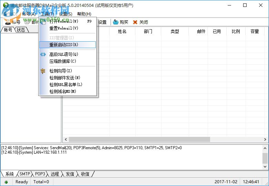Choose 重置Webmail(V) from the menu
Screen dimensions: 269x186
[x=68, y=28]
